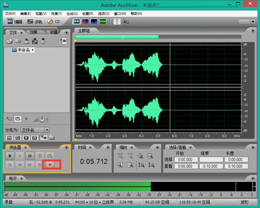Click the record button in transport panel
Screen dimensions: 260x208
point(50,164)
